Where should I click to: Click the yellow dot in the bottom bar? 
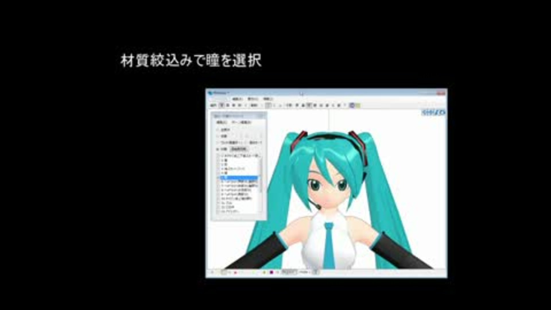(264, 272)
